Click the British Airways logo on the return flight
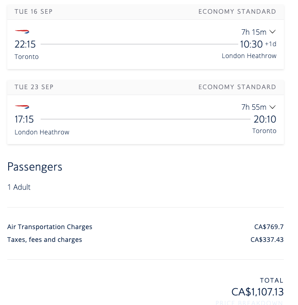Screen dimensions: 298x305 tap(22, 107)
